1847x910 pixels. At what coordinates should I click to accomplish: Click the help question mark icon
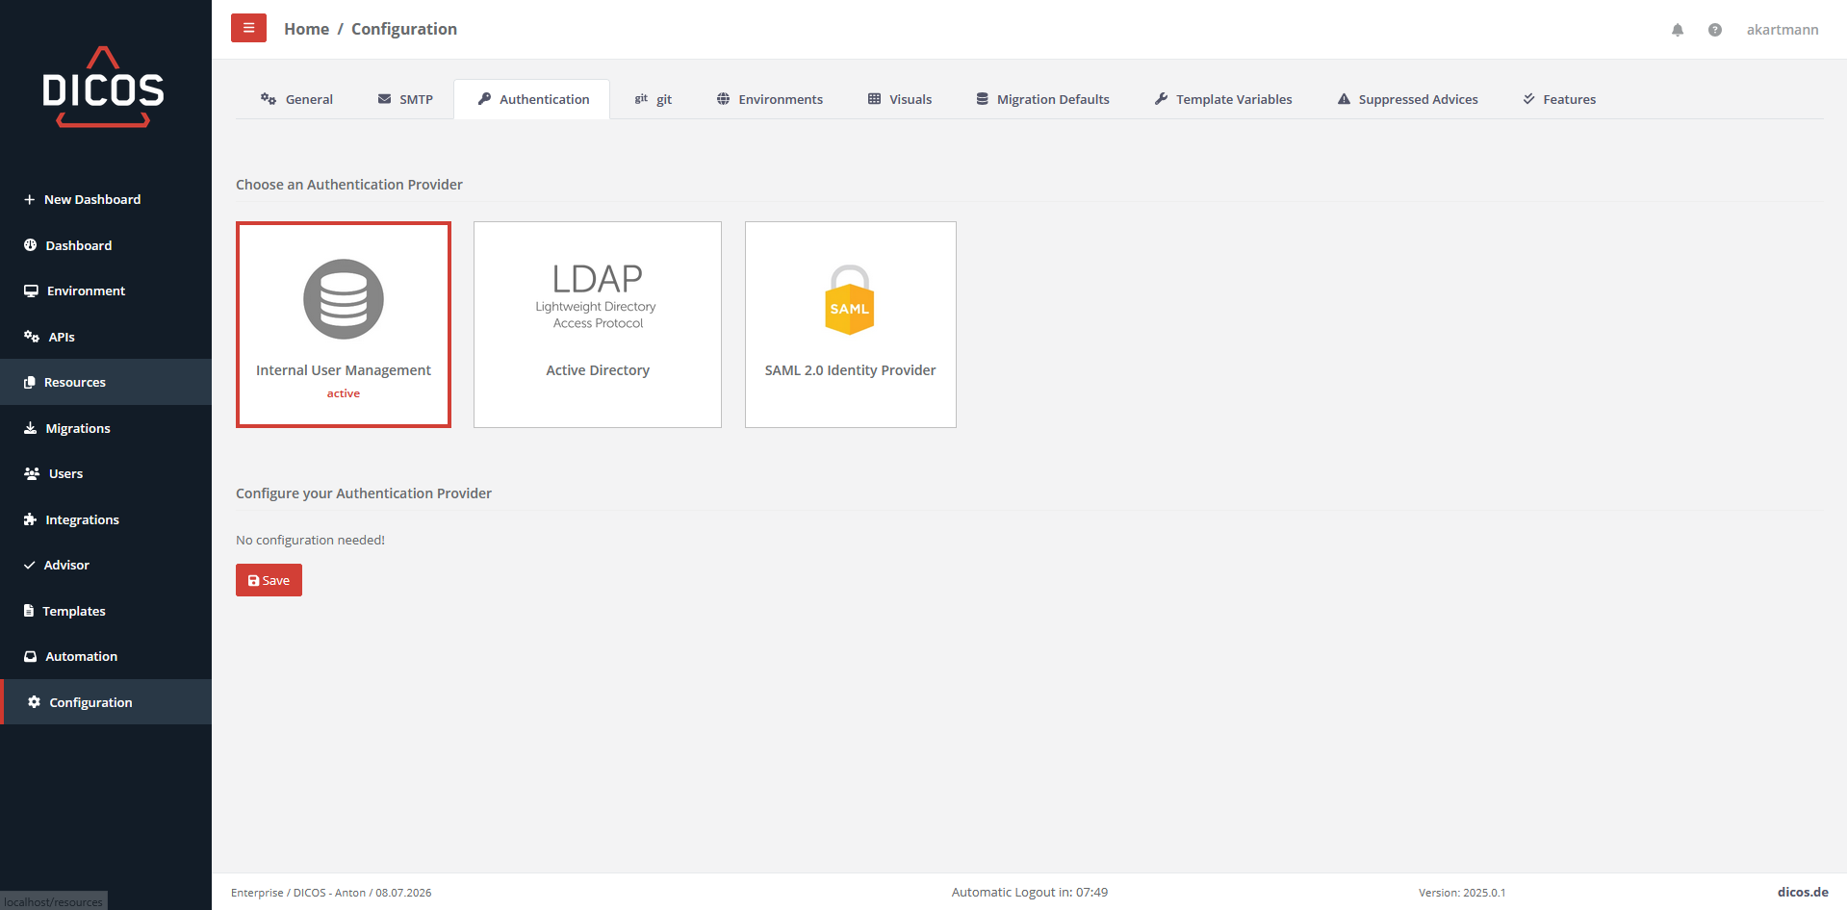1714,30
